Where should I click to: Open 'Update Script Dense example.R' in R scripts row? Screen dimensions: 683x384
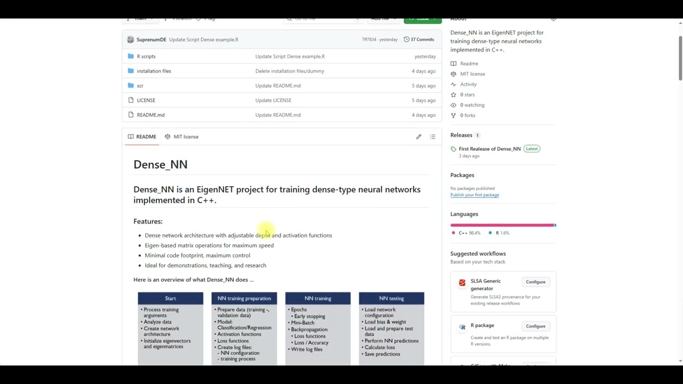point(290,57)
